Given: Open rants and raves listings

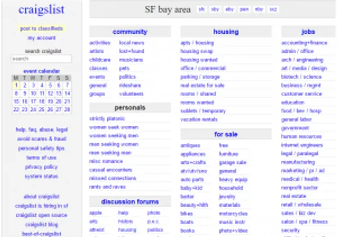Looking at the screenshot, I should (107, 186).
